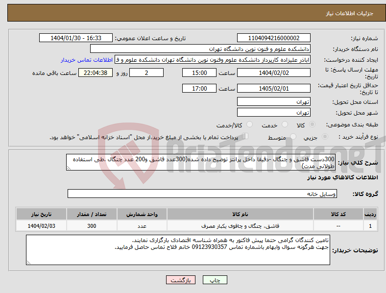386x293 pixels.
Task: Click the deadline time field 15:00
Action: [199, 73]
